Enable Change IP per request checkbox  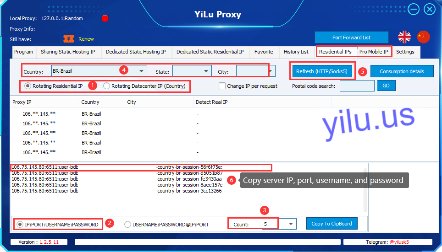[x=222, y=86]
